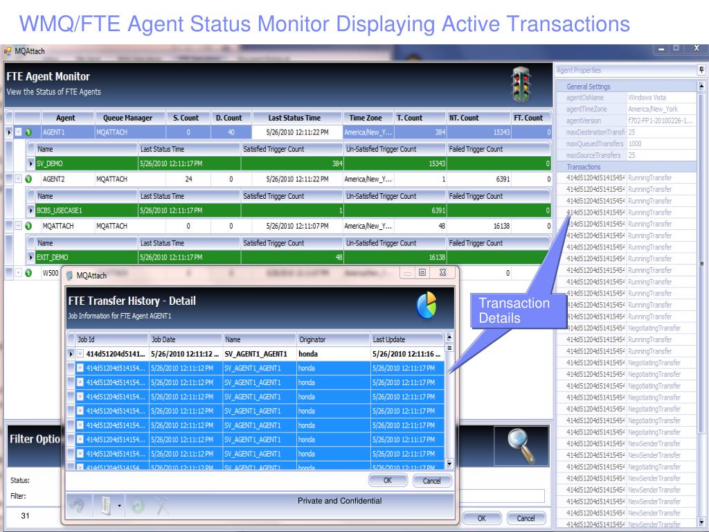Click the bold SV_AGENT1_AGENT1 name cell in Transfer History
Viewport: 709px width, 532px height.
tap(260, 354)
